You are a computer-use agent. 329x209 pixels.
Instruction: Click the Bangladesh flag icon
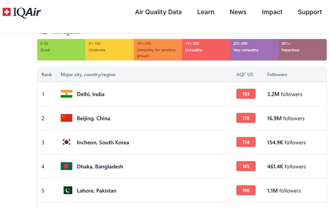pyautogui.click(x=66, y=166)
